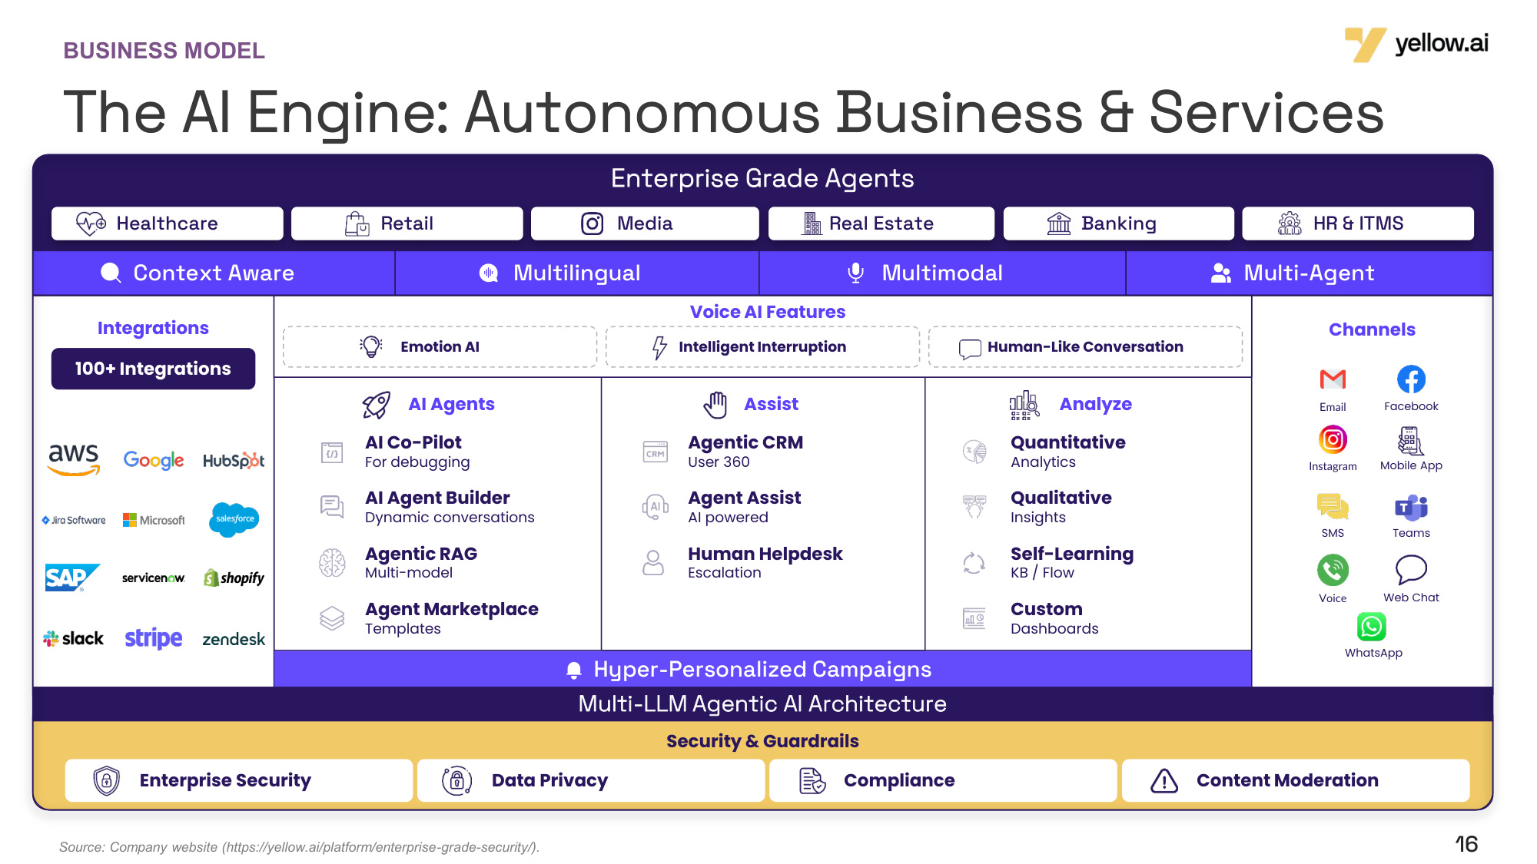Select the Mobile App channel icon

click(x=1410, y=442)
